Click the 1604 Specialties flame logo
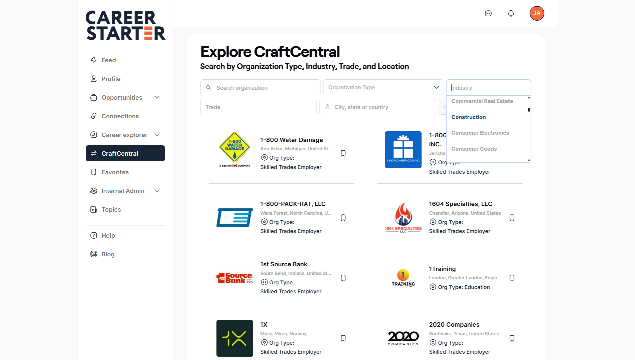Viewport: 635px width, 360px height. (x=403, y=218)
